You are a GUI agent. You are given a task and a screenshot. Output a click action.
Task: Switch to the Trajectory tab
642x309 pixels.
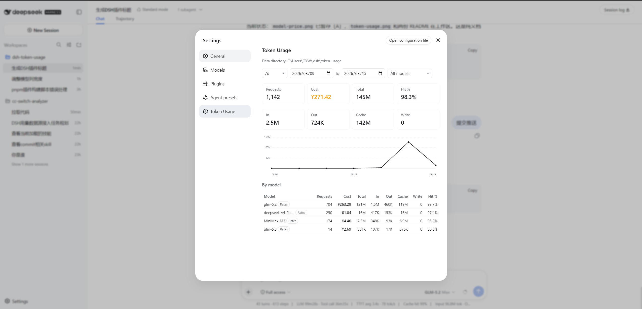tap(125, 19)
